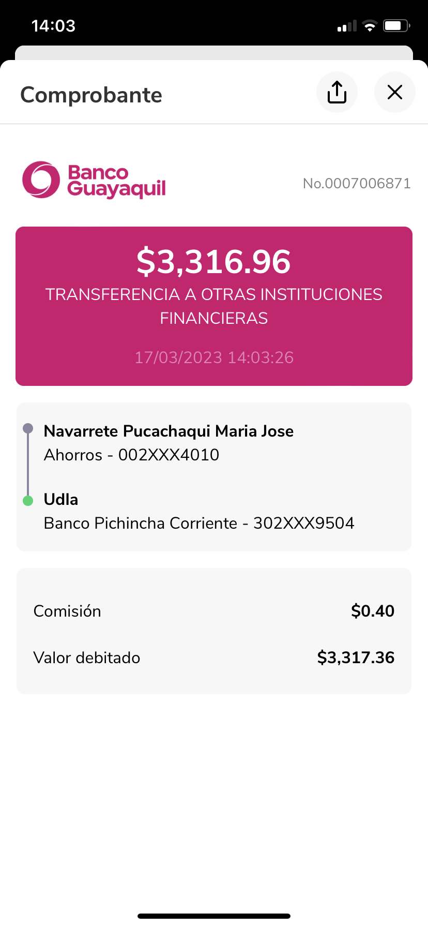The height and width of the screenshot is (927, 428).
Task: Tap the battery status icon
Action: click(396, 26)
